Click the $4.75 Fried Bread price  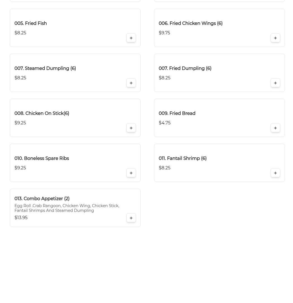pyautogui.click(x=165, y=123)
